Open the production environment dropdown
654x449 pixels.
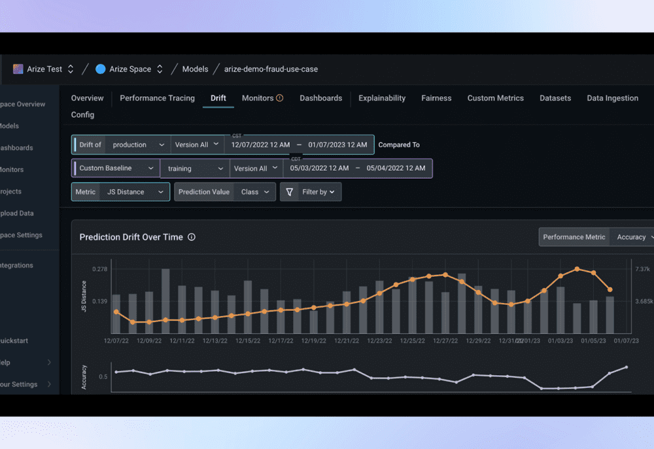pos(138,145)
